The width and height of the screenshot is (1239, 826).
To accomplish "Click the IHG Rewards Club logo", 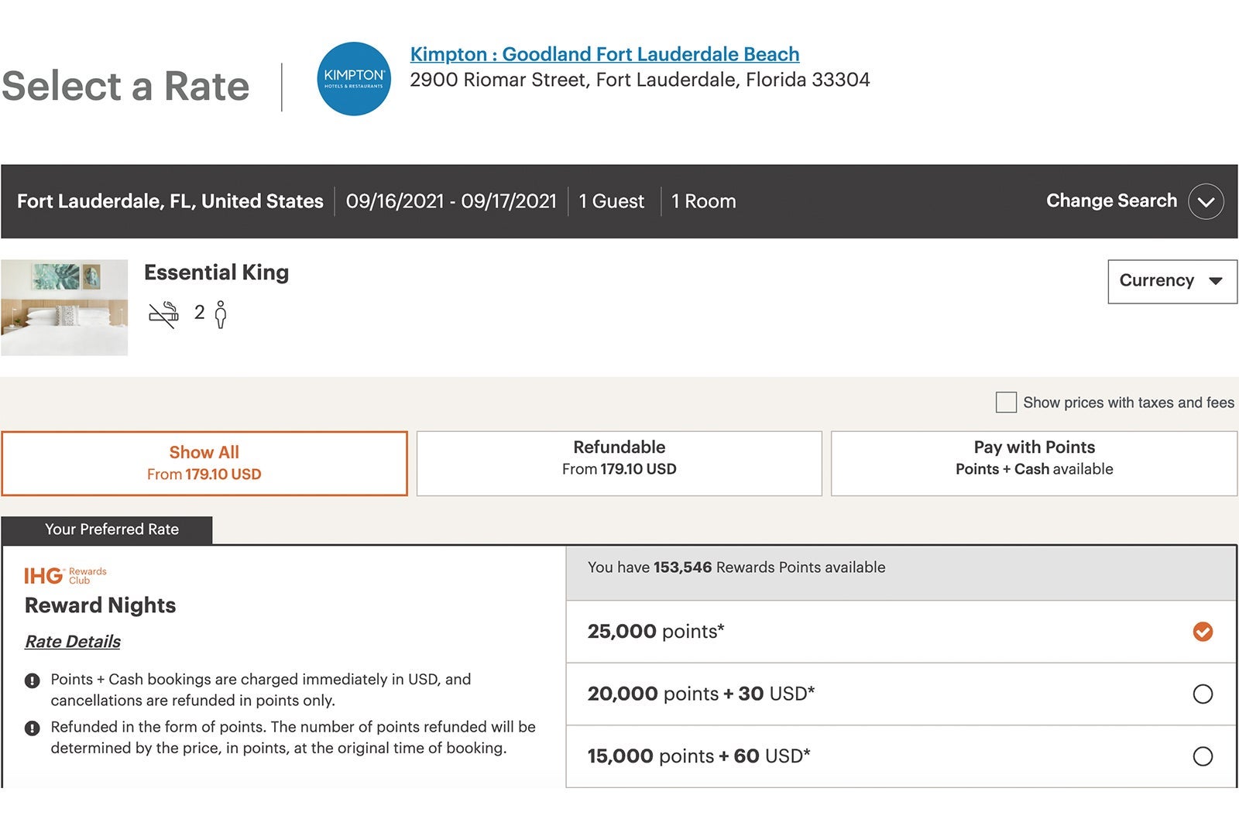I will coord(65,575).
